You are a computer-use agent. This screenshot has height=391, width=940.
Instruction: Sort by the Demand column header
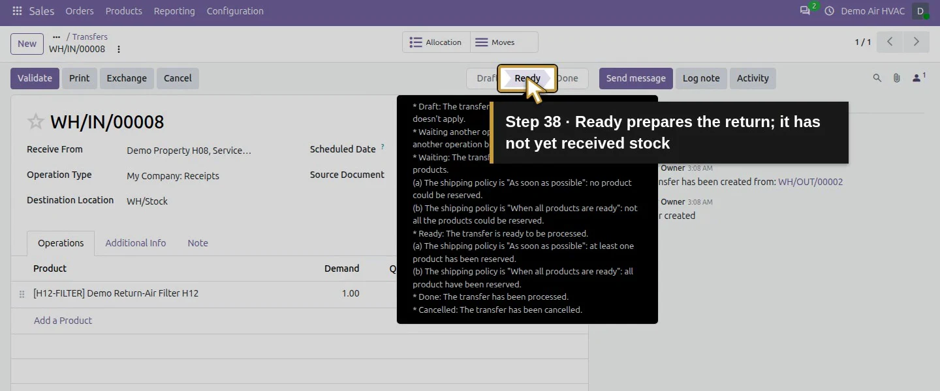point(342,268)
